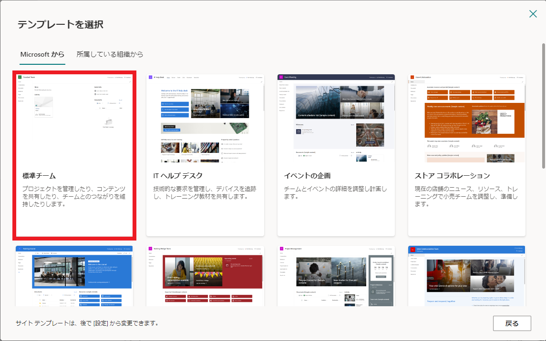The width and height of the screenshot is (546, 341).
Task: Click the ストア コラボレーション title text
Action: pos(453,176)
